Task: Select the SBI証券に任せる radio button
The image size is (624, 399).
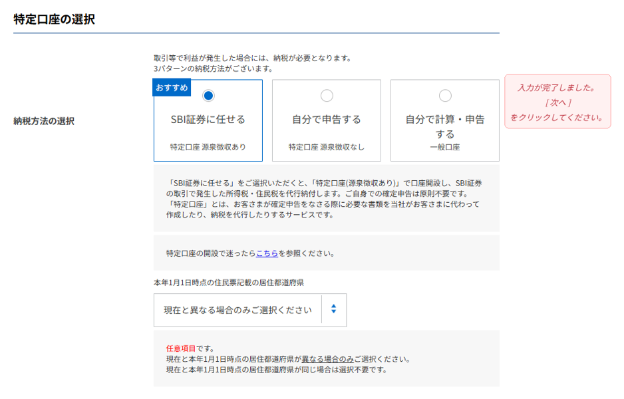Action: 208,96
